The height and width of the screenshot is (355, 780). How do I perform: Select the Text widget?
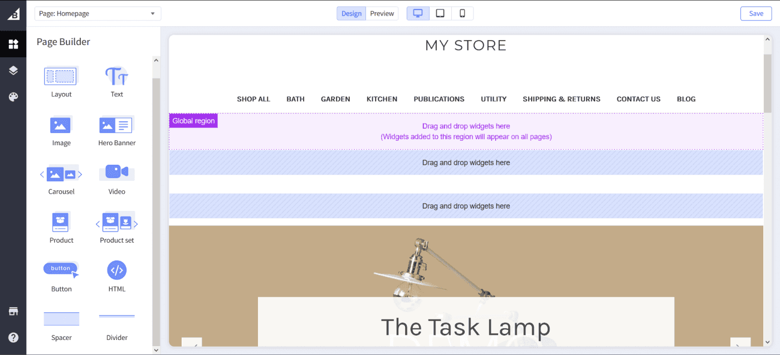(x=117, y=81)
